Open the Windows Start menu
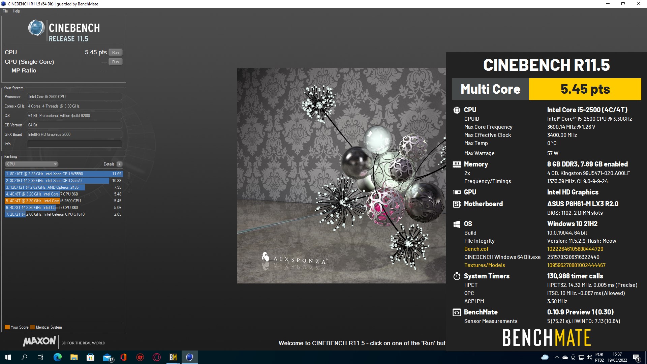647x364 pixels. coord(8,357)
